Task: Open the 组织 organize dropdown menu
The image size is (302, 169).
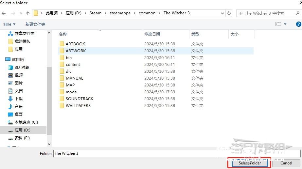Action: tap(9, 24)
